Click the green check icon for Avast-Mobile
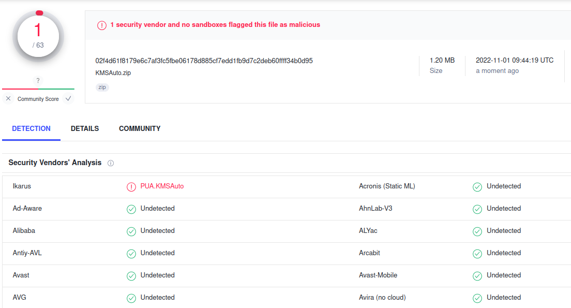This screenshot has width=571, height=308. pos(477,275)
